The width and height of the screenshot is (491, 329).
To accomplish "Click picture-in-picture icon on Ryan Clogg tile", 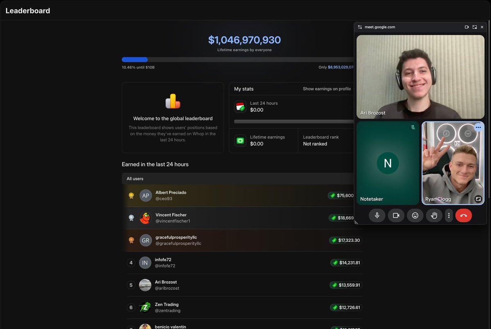I will click(478, 199).
